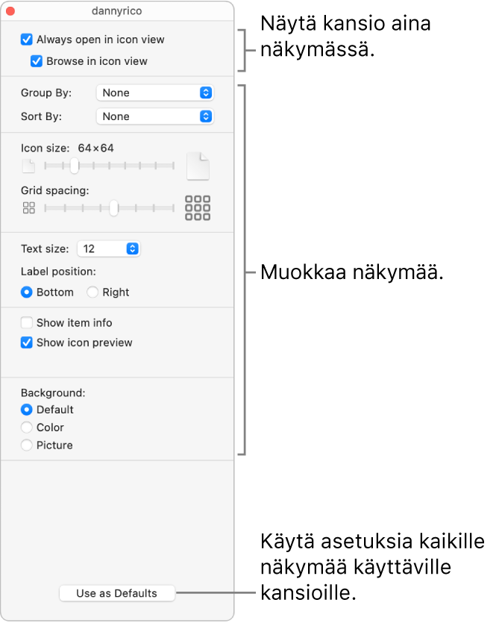The image size is (502, 623).
Task: Click the dannyrico window title
Action: coord(117,10)
